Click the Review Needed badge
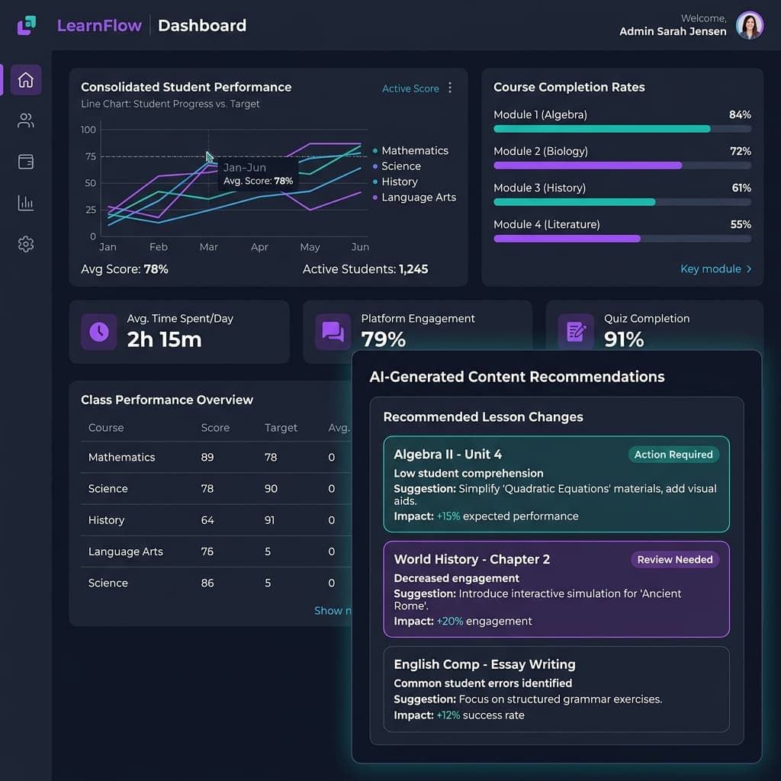The width and height of the screenshot is (781, 781). click(x=675, y=559)
